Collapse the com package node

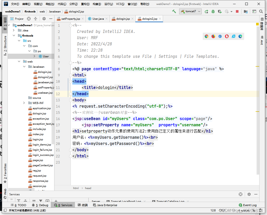24,46
